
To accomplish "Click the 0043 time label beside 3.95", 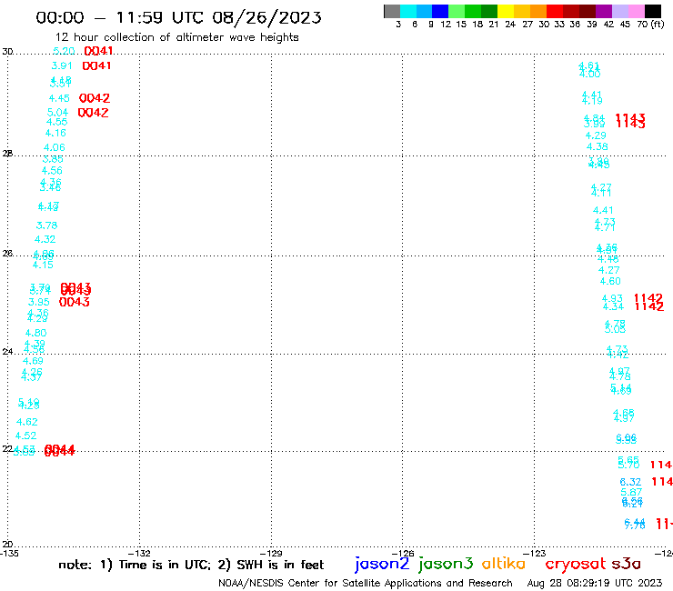I will 75,302.
